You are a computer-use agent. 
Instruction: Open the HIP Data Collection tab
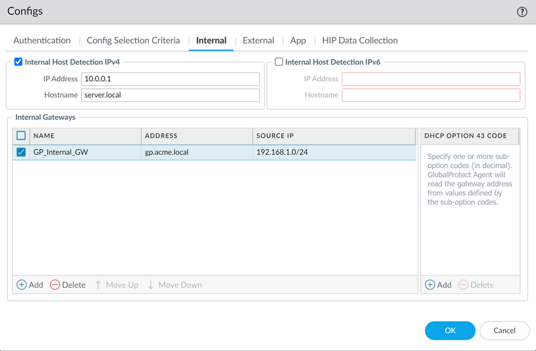coord(360,40)
